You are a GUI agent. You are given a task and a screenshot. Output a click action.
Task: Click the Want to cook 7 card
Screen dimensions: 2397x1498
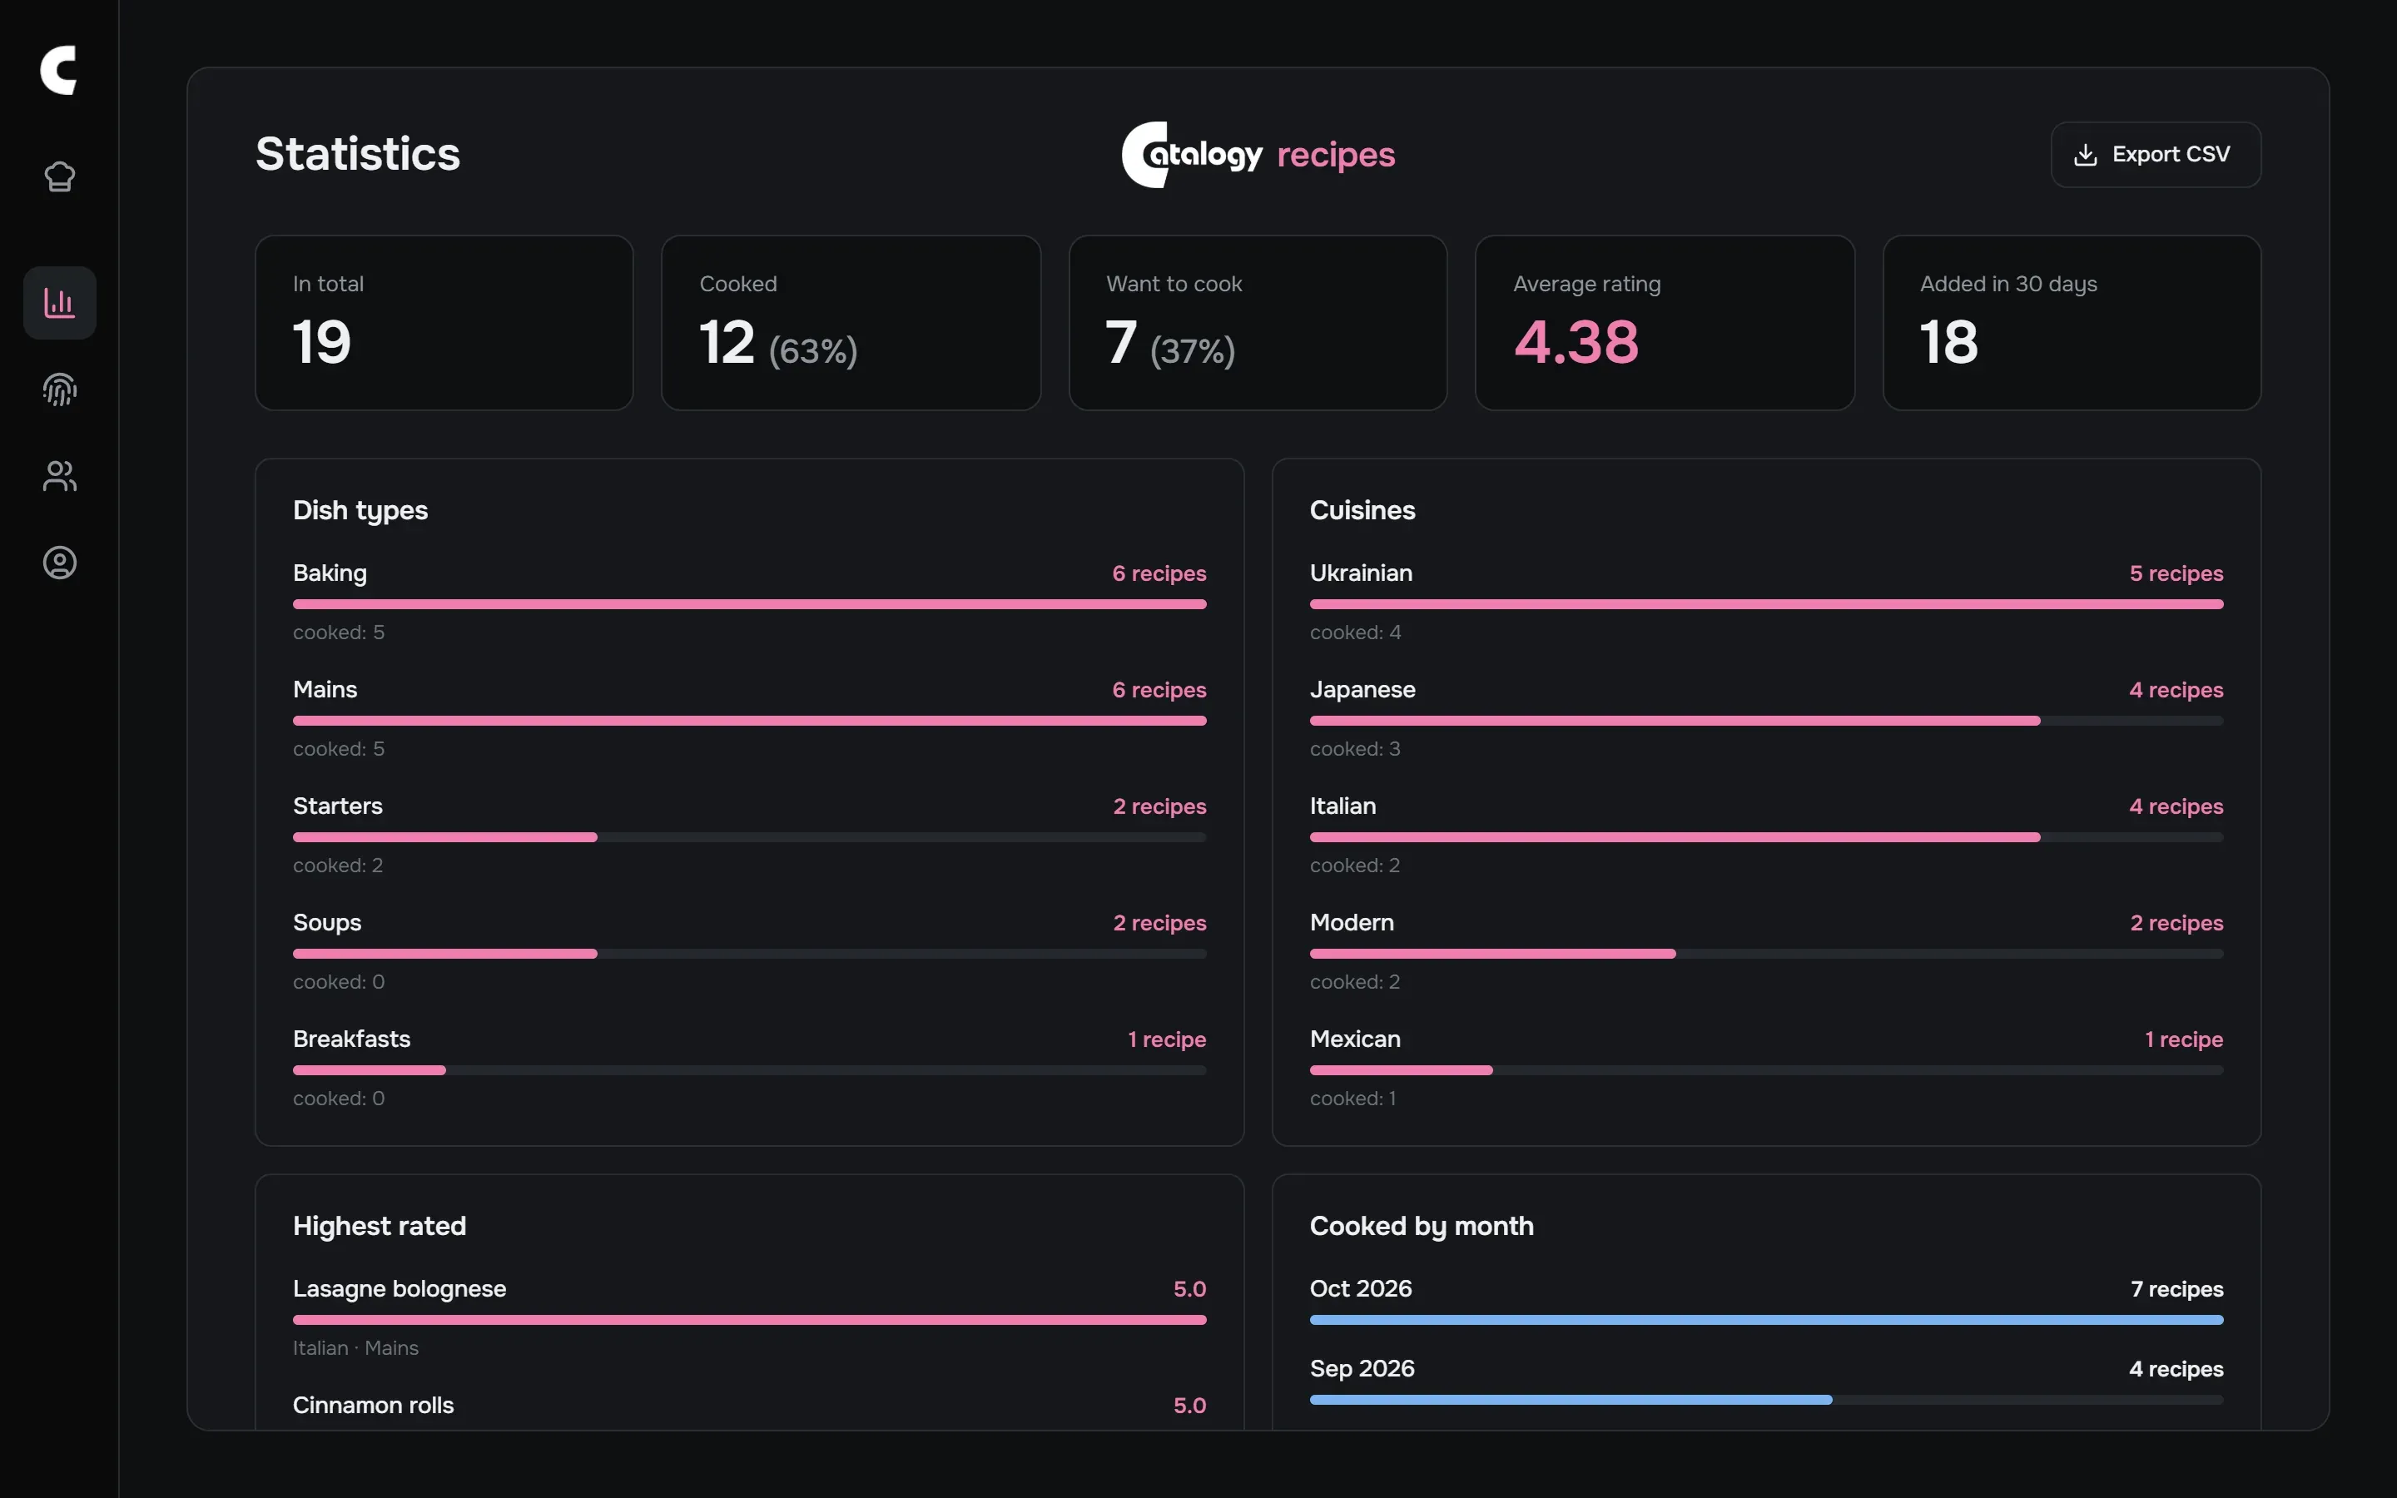[1258, 323]
